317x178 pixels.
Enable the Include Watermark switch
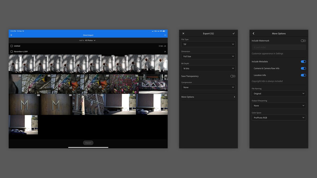click(303, 41)
